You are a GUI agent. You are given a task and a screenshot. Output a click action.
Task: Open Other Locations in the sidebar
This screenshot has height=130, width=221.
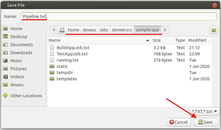26,96
